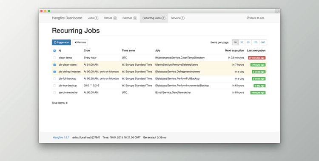This screenshot has width=319, height=161.
Task: Set items per page to 10
Action: (x=235, y=42)
